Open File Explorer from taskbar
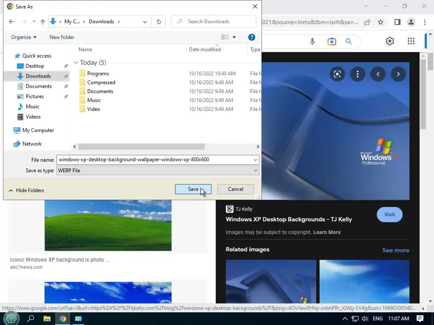 pos(47,319)
